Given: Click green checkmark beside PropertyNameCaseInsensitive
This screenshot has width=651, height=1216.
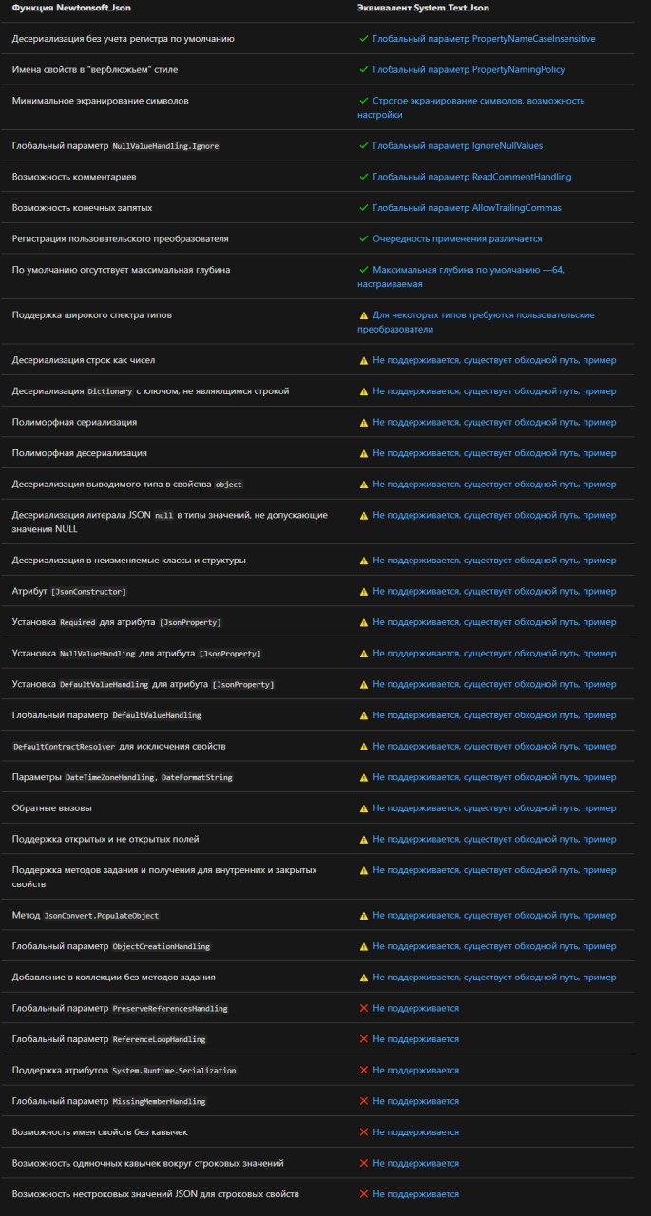Looking at the screenshot, I should tap(363, 39).
